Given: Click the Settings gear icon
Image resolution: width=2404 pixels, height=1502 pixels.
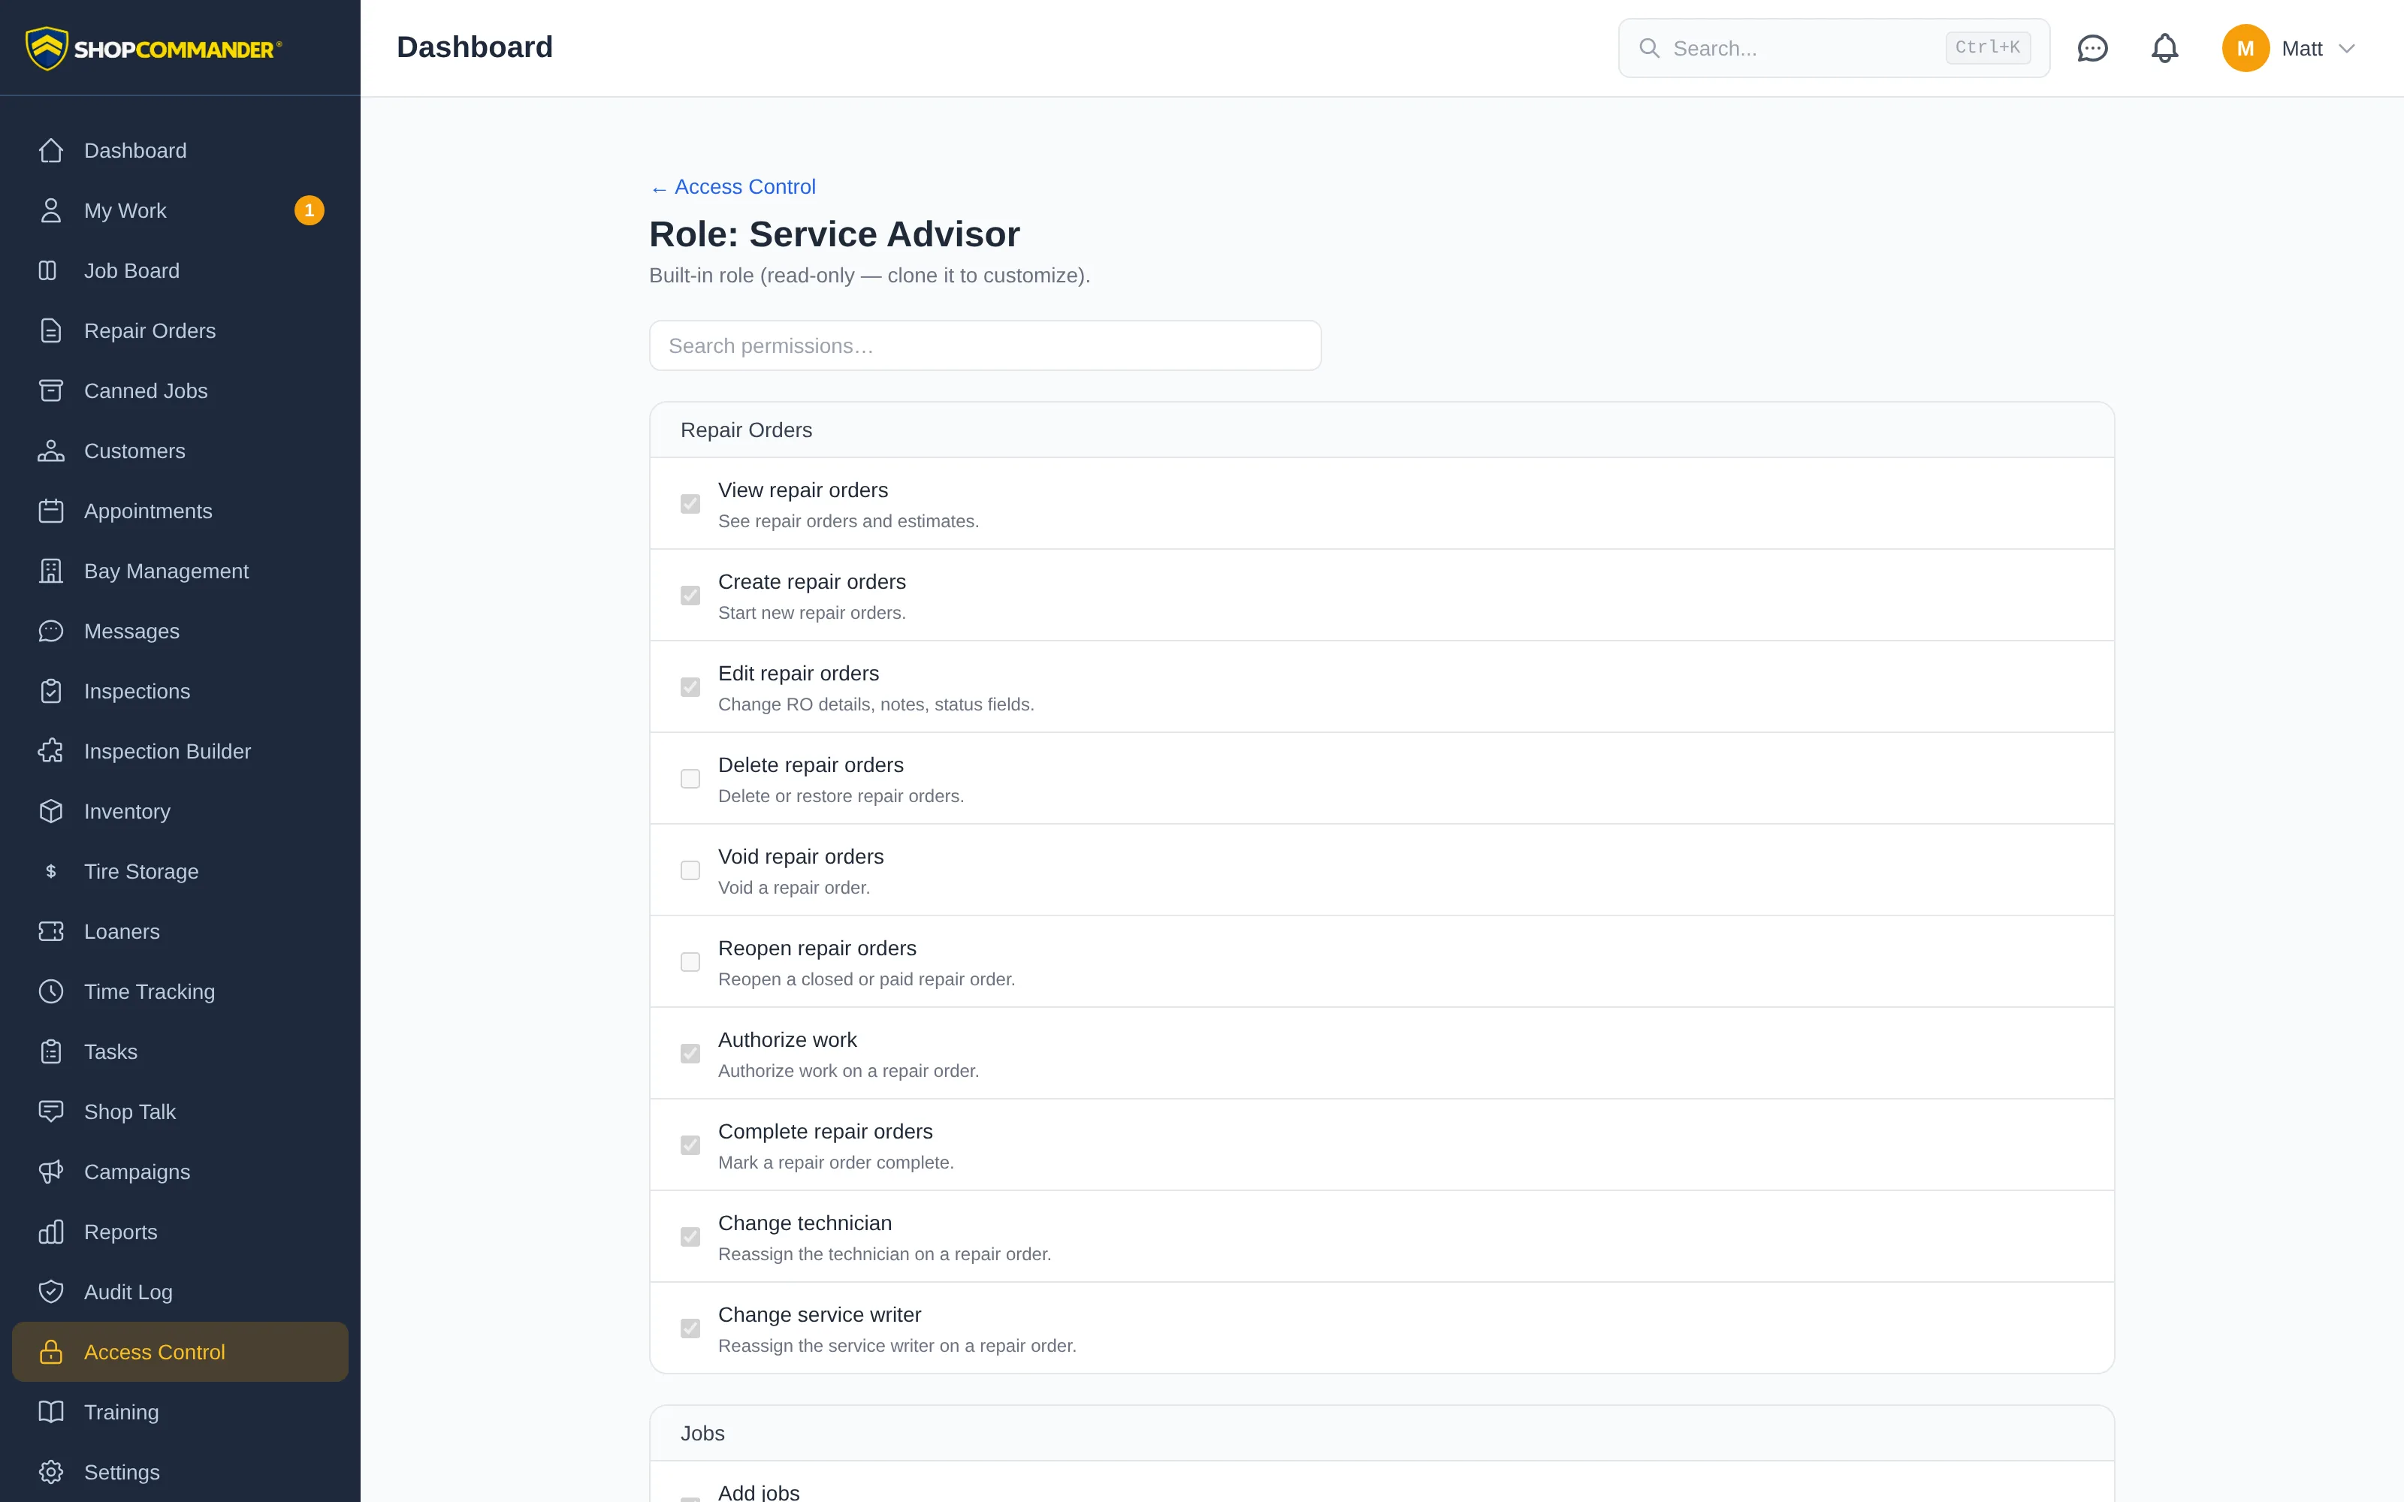Looking at the screenshot, I should tap(50, 1473).
